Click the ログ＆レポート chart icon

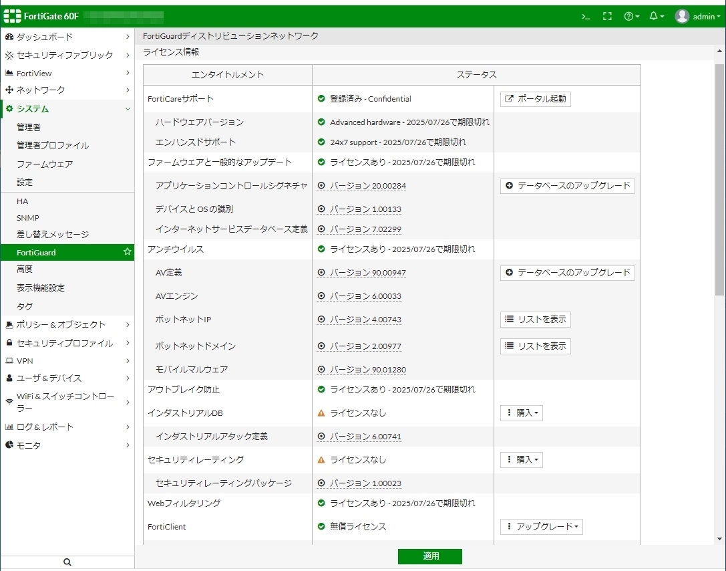tap(9, 427)
